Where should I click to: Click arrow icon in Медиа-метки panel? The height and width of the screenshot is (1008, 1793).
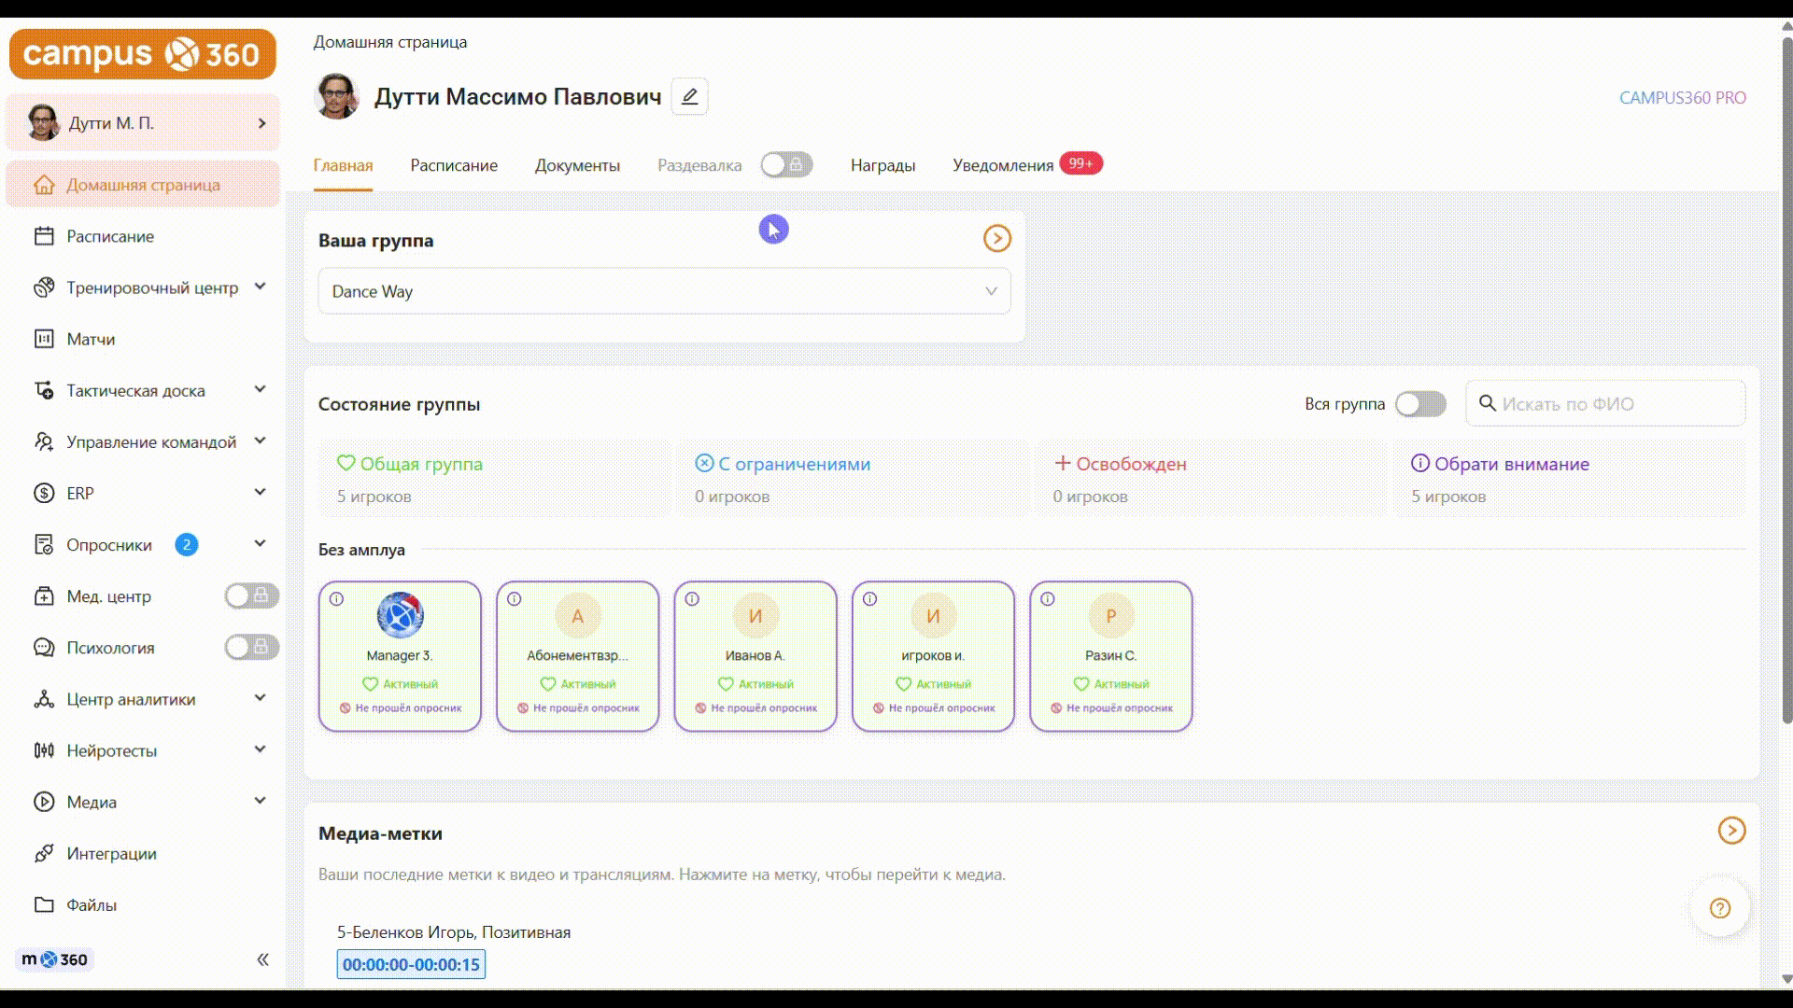[x=1731, y=831]
